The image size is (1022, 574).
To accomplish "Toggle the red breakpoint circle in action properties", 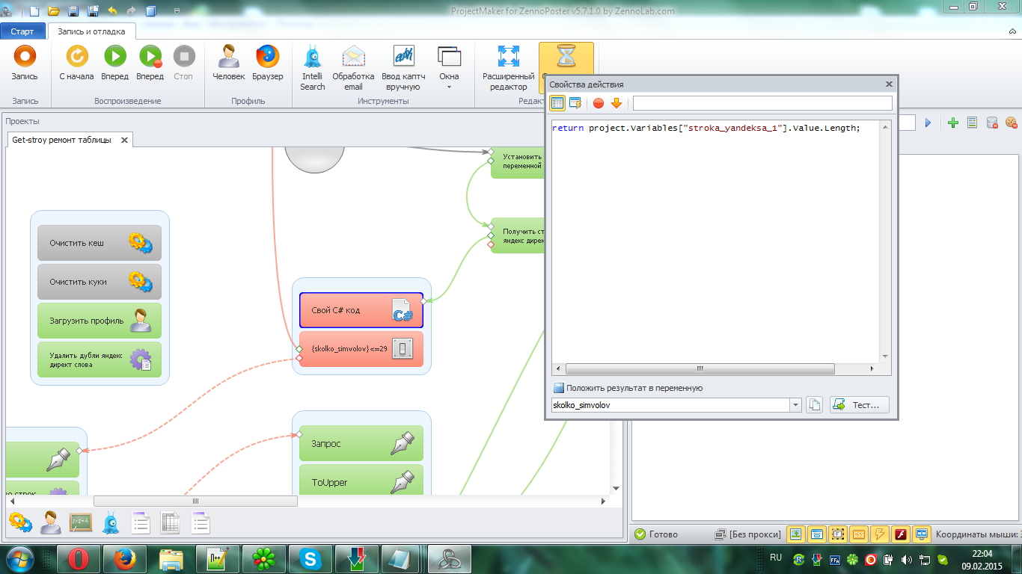I will [x=599, y=103].
